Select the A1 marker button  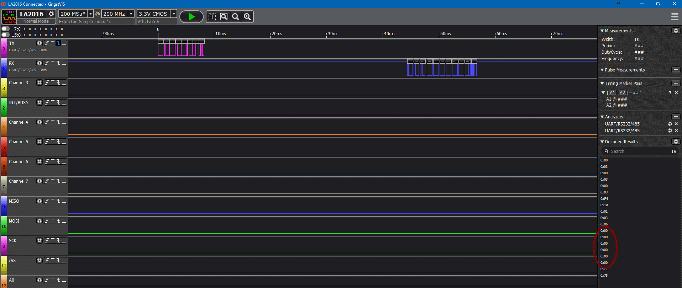pyautogui.click(x=612, y=93)
